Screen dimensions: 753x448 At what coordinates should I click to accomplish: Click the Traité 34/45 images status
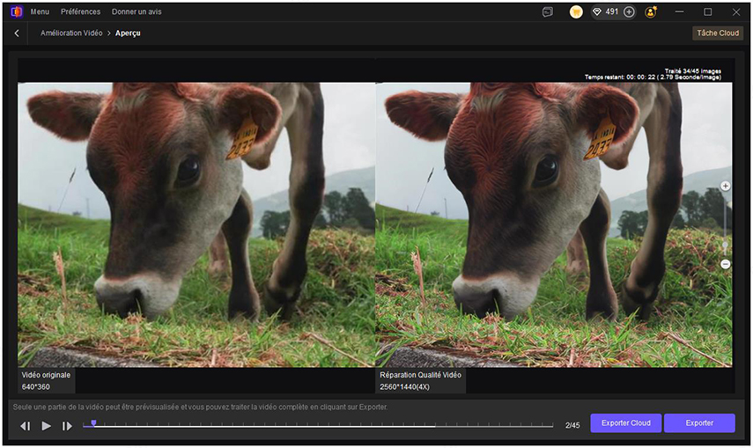pos(692,71)
